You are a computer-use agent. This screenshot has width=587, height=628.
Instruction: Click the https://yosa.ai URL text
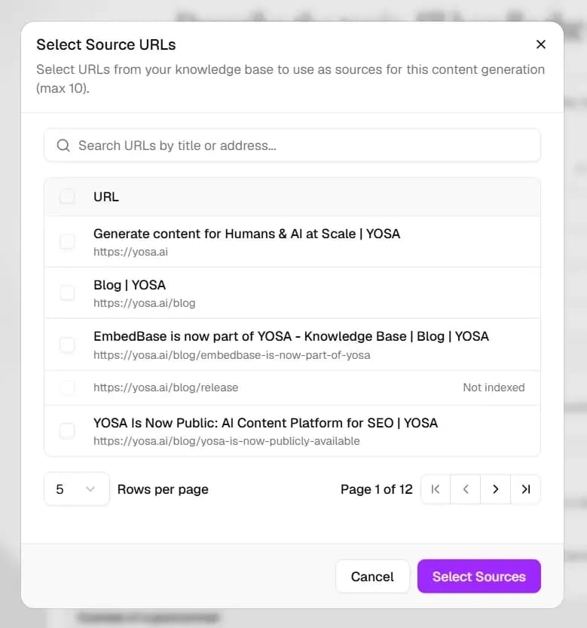click(x=131, y=252)
